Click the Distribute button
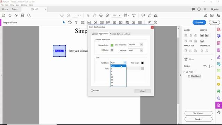222x125 pixels. pos(198,113)
